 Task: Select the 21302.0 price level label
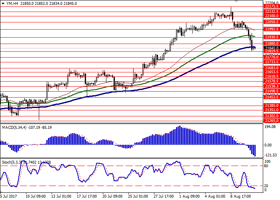[x=272, y=116]
